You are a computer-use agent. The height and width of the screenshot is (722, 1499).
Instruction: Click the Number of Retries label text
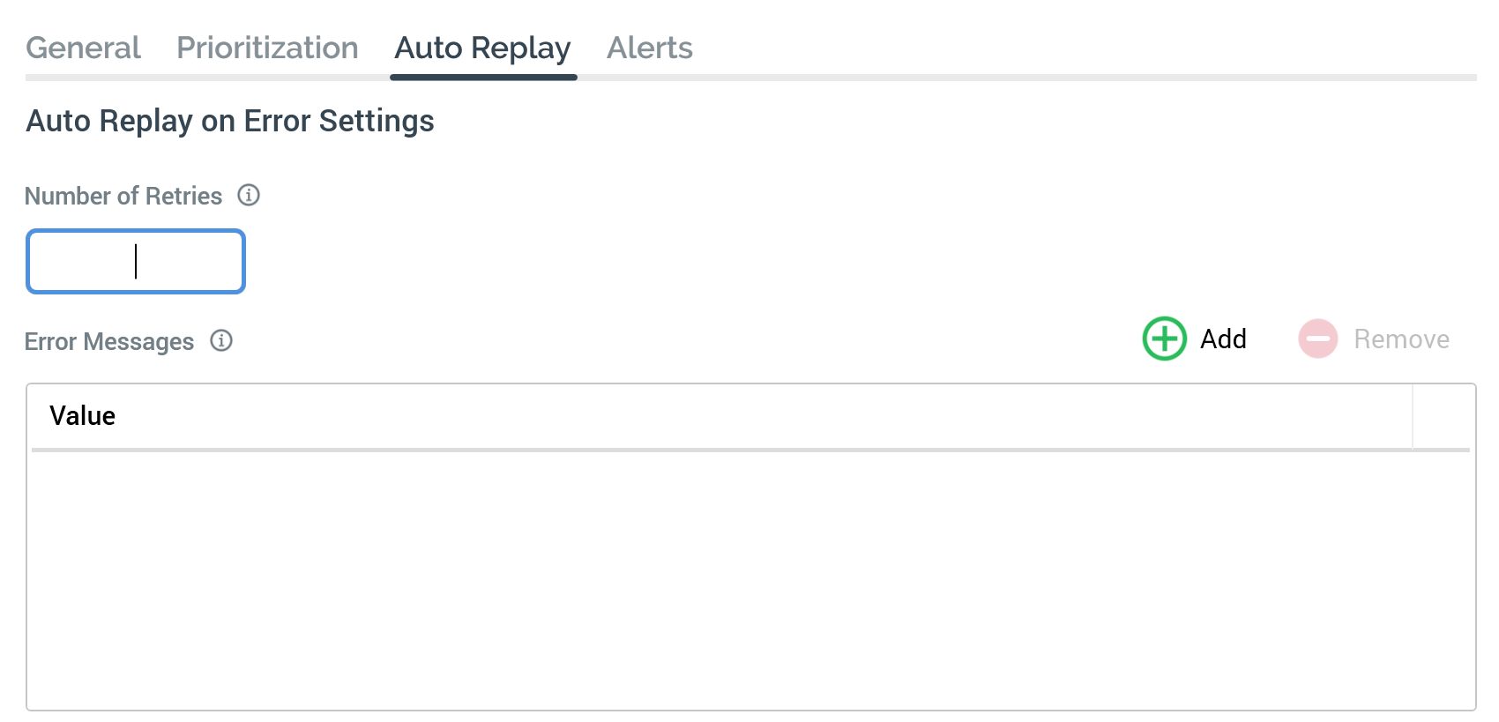[123, 196]
